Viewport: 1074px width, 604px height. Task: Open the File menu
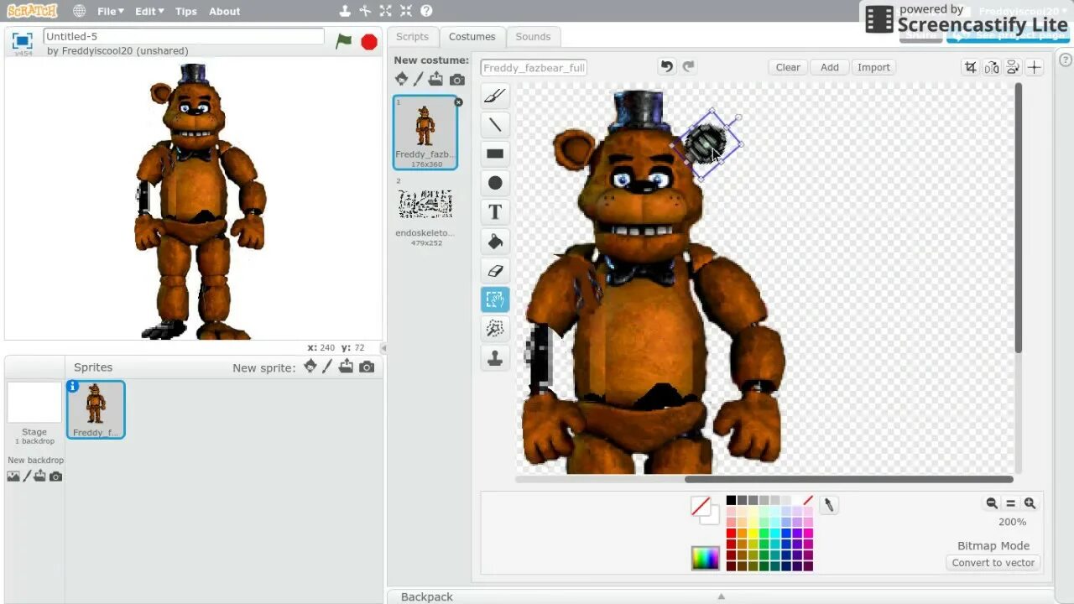coord(110,11)
